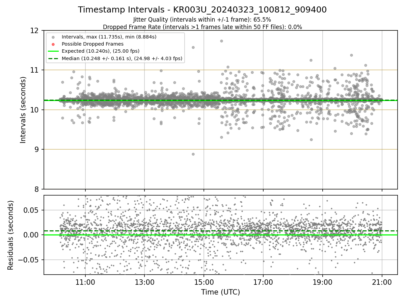Click the red circle marker in the legend
The image size is (405, 304).
click(x=53, y=44)
